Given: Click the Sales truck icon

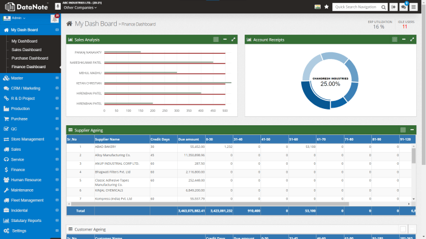Looking at the screenshot, I should tap(6, 150).
